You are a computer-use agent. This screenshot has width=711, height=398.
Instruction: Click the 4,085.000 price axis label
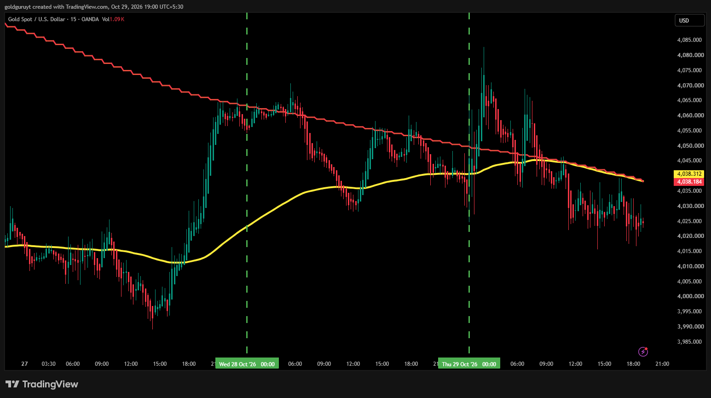[689, 40]
